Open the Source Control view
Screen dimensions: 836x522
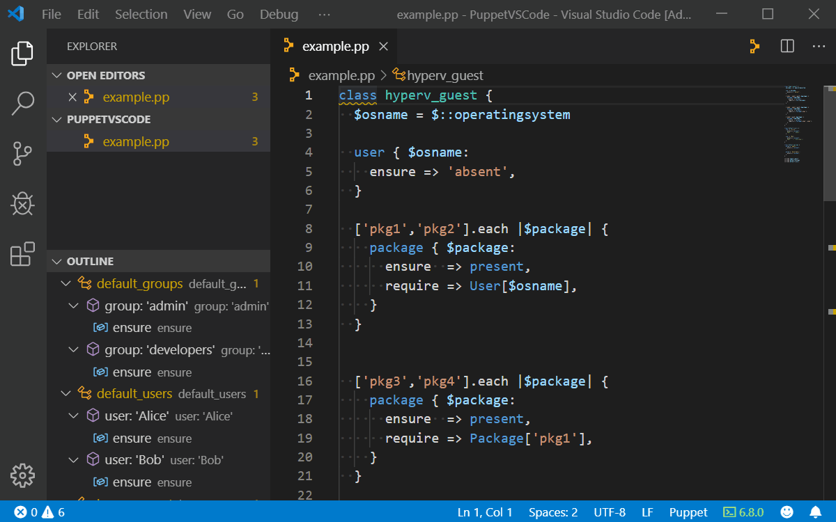tap(23, 154)
